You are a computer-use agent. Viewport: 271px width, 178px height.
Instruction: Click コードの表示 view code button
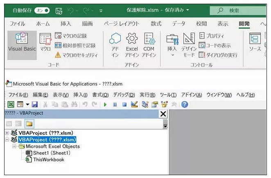coord(215,45)
